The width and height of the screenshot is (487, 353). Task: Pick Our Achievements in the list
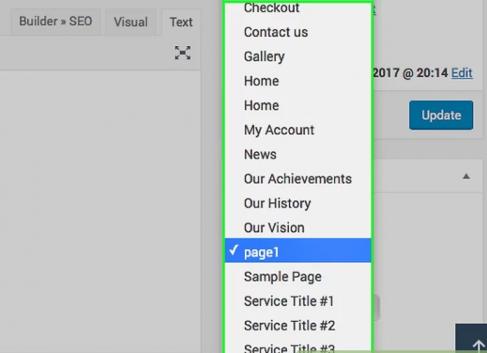tap(297, 179)
